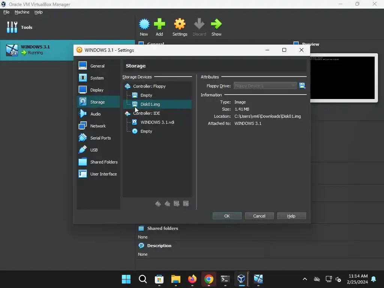Click the location path C:\Users\vm6\Downloads\Disk01.img
The width and height of the screenshot is (384, 288).
(268, 116)
